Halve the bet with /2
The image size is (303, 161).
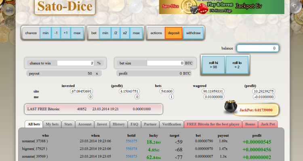[x=116, y=33]
